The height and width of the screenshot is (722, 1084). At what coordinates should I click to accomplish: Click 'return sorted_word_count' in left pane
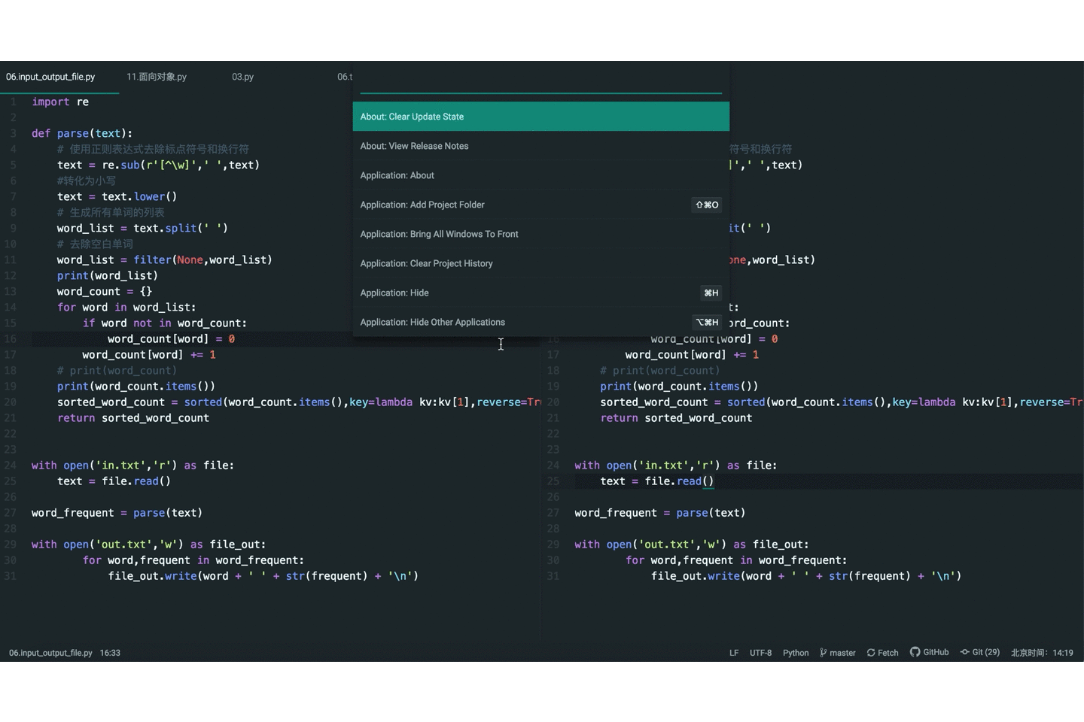[133, 417]
